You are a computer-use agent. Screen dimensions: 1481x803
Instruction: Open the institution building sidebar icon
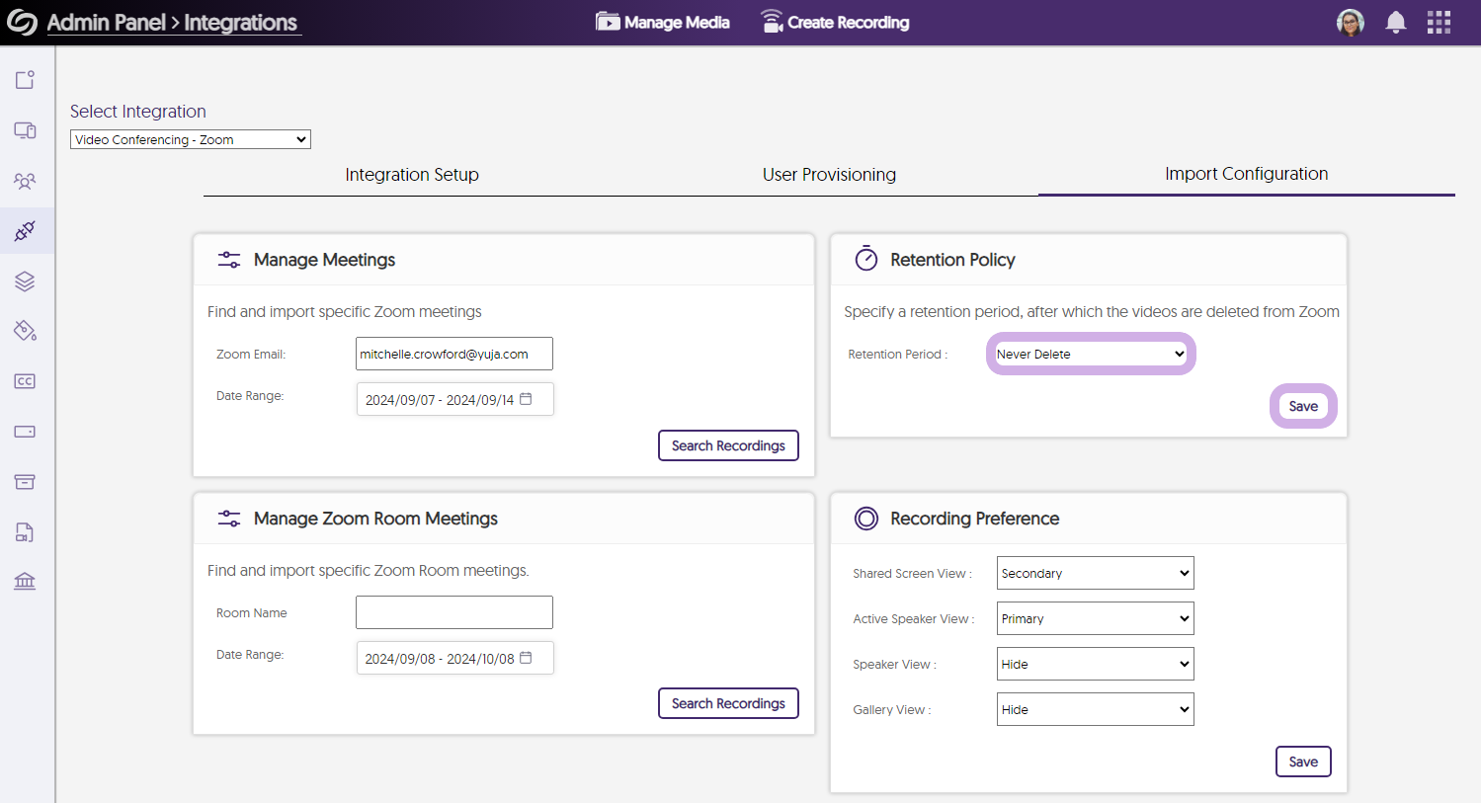(25, 581)
